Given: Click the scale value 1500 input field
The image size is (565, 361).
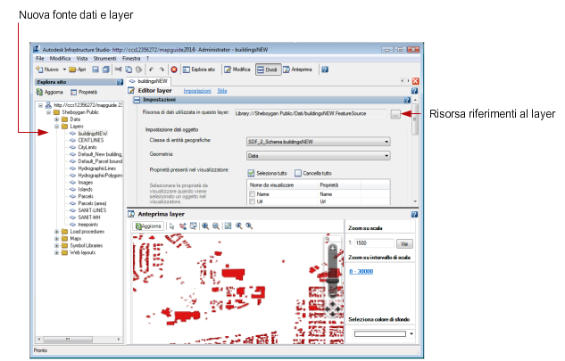Looking at the screenshot, I should 374,243.
